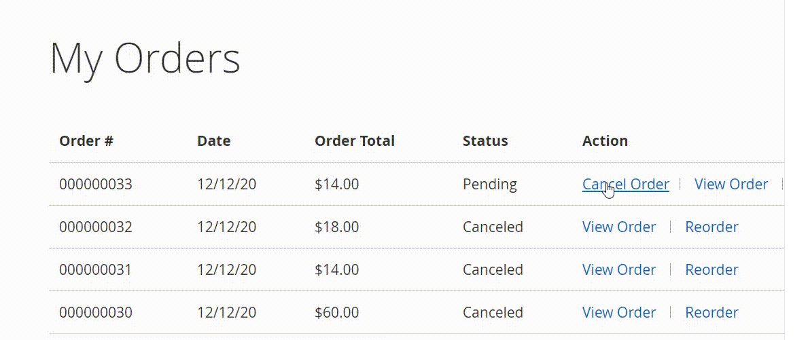Reorder the canceled order 000000031
Viewport: 808px width, 340px height.
point(712,269)
